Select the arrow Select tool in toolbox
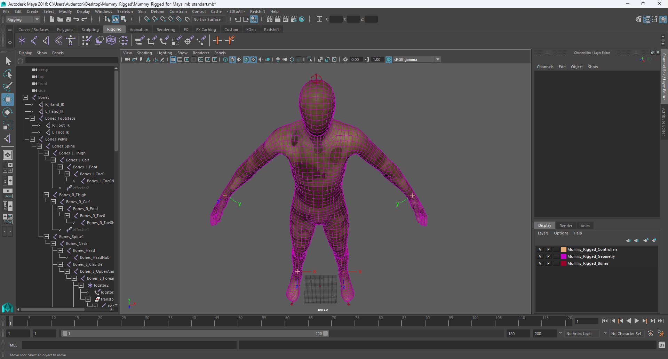Screen dimensions: 668x359 (8, 61)
